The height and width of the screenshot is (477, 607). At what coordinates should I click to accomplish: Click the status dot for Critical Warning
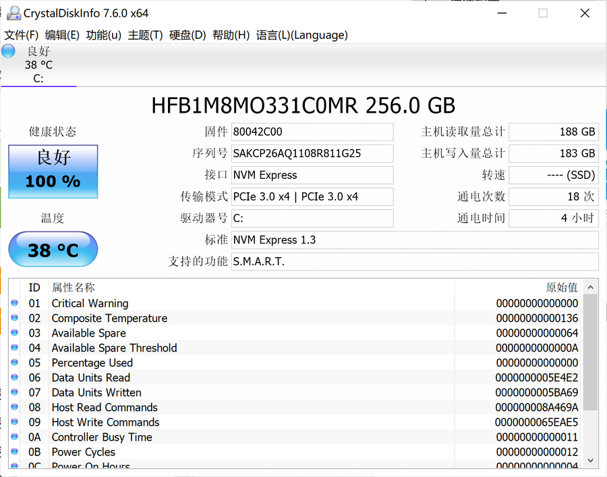[x=15, y=303]
